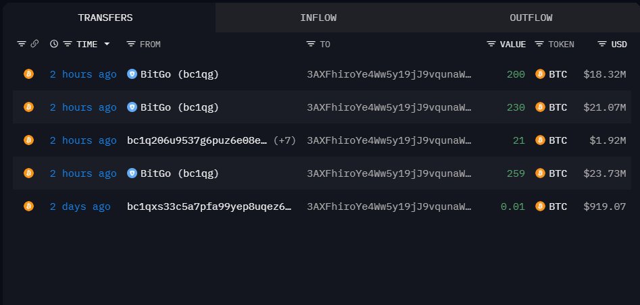640x305 pixels.
Task: Expand the TIME sort dropdown arrow
Action: 107,45
